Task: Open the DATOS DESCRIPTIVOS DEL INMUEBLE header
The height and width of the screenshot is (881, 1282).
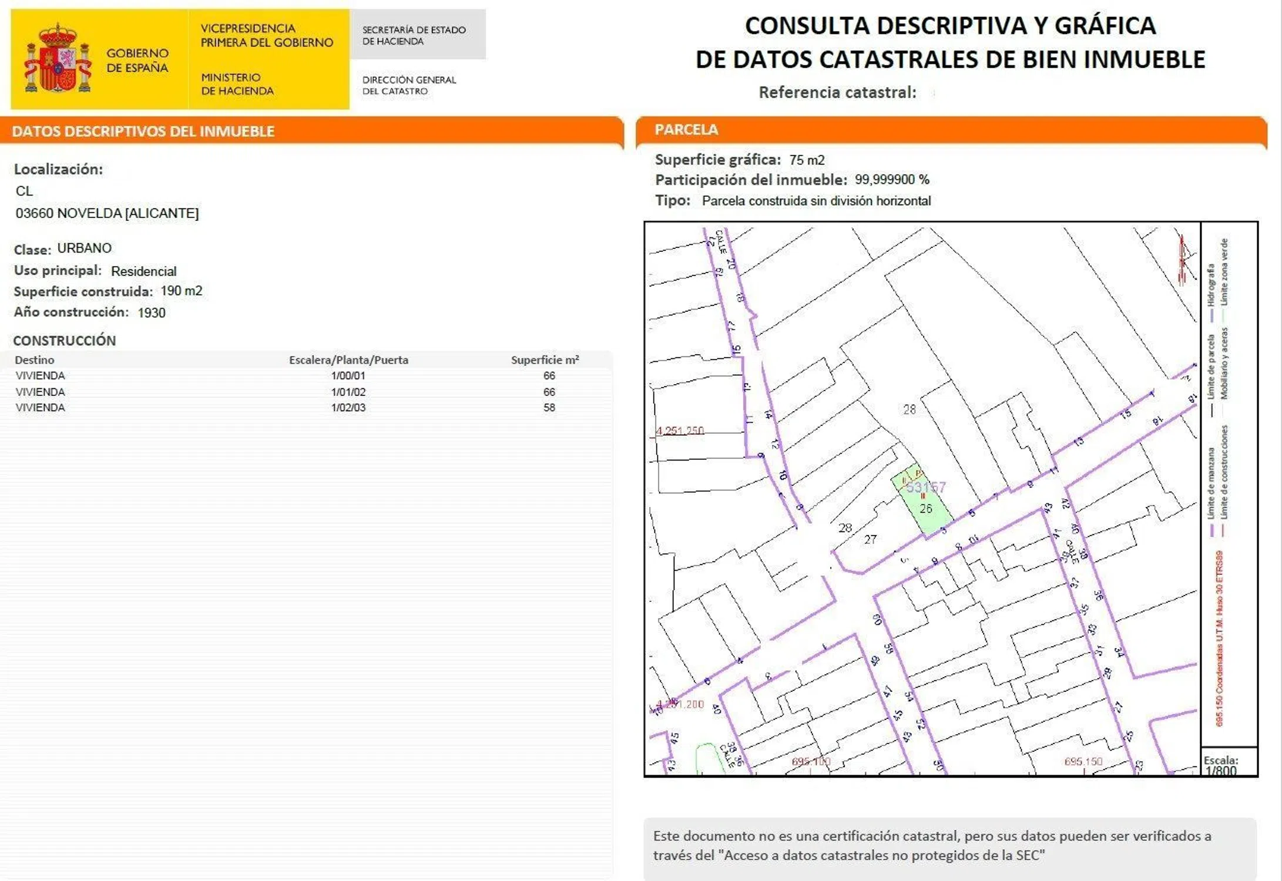Action: [143, 131]
